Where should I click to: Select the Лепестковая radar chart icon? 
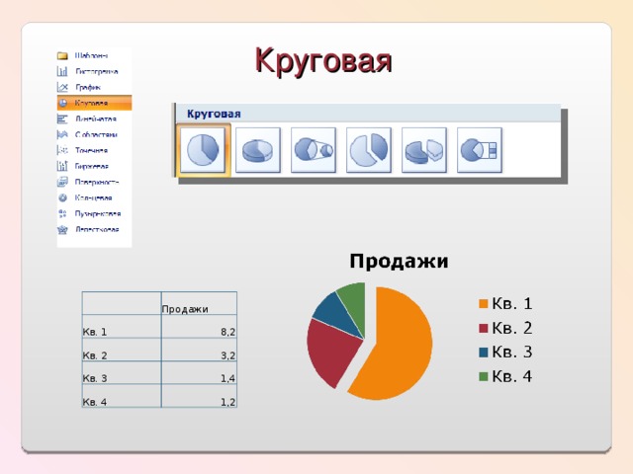pos(62,229)
